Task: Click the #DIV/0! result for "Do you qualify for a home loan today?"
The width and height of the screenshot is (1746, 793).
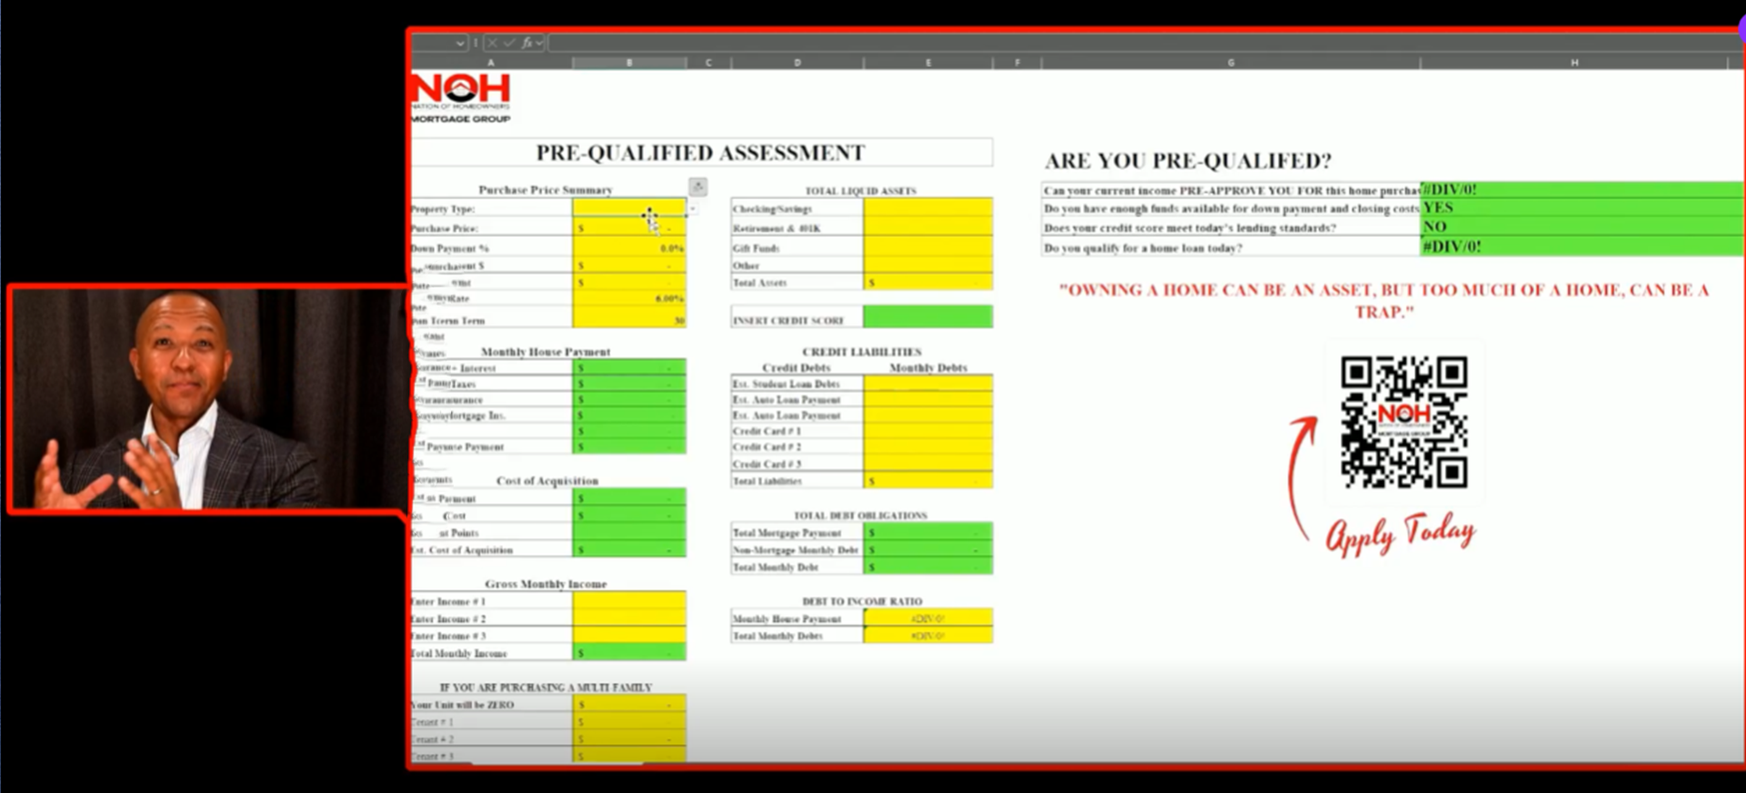Action: [x=1581, y=246]
